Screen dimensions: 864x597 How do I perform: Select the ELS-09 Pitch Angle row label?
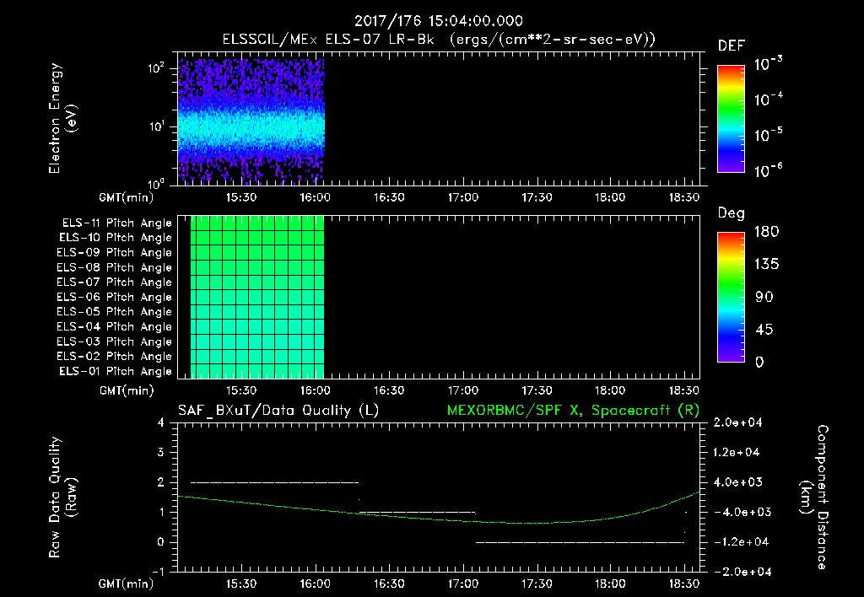(x=114, y=253)
